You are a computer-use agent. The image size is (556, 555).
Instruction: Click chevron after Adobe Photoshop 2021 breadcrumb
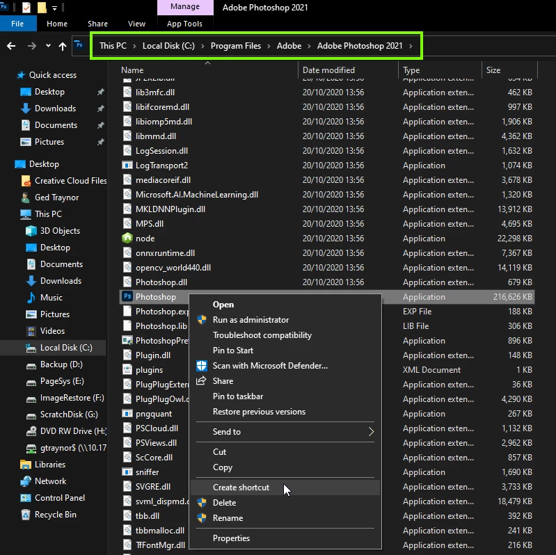pos(411,46)
